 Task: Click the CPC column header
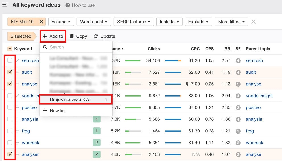pos(195,49)
